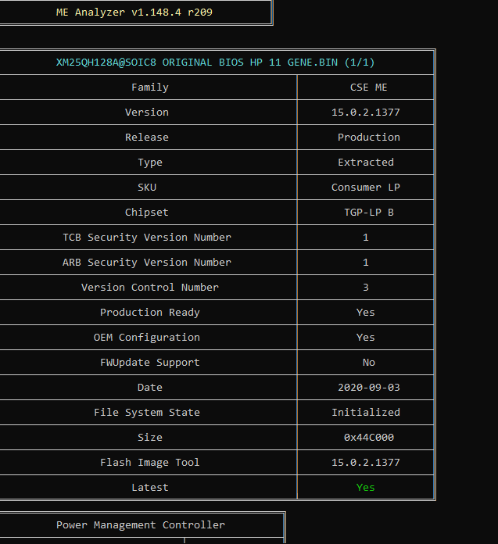Select the Production release value
Screen dimensions: 498x544
(x=368, y=138)
